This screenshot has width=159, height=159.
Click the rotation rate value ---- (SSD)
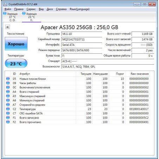click(143, 45)
